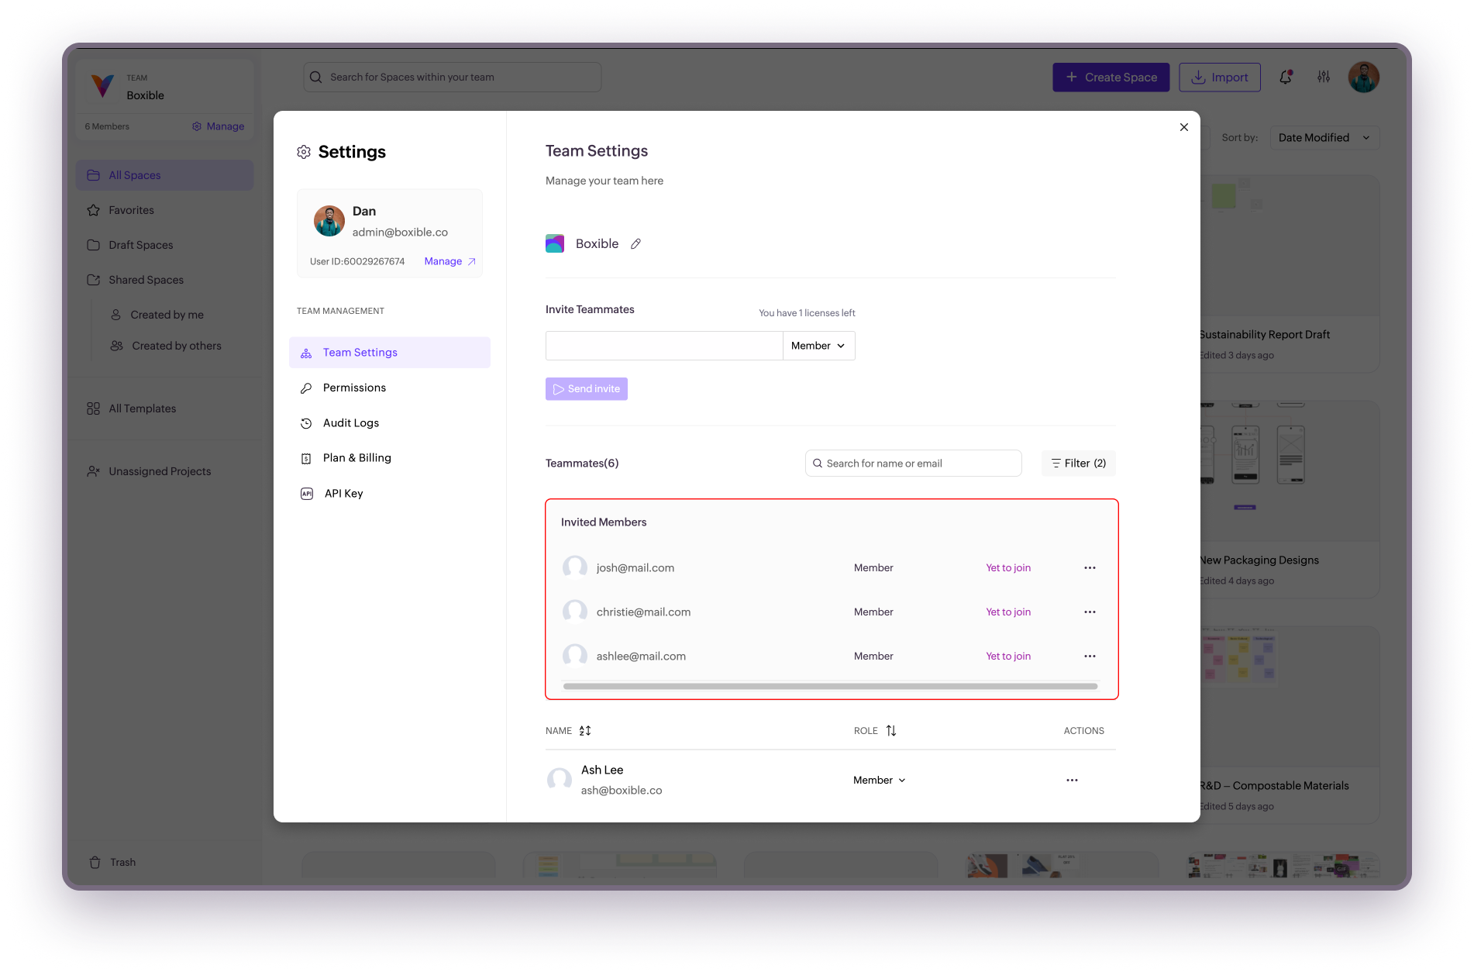Change Ash Lee's role dropdown
This screenshot has height=972, width=1474.
click(880, 781)
